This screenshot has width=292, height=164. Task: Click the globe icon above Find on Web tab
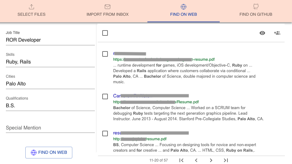(x=184, y=7)
